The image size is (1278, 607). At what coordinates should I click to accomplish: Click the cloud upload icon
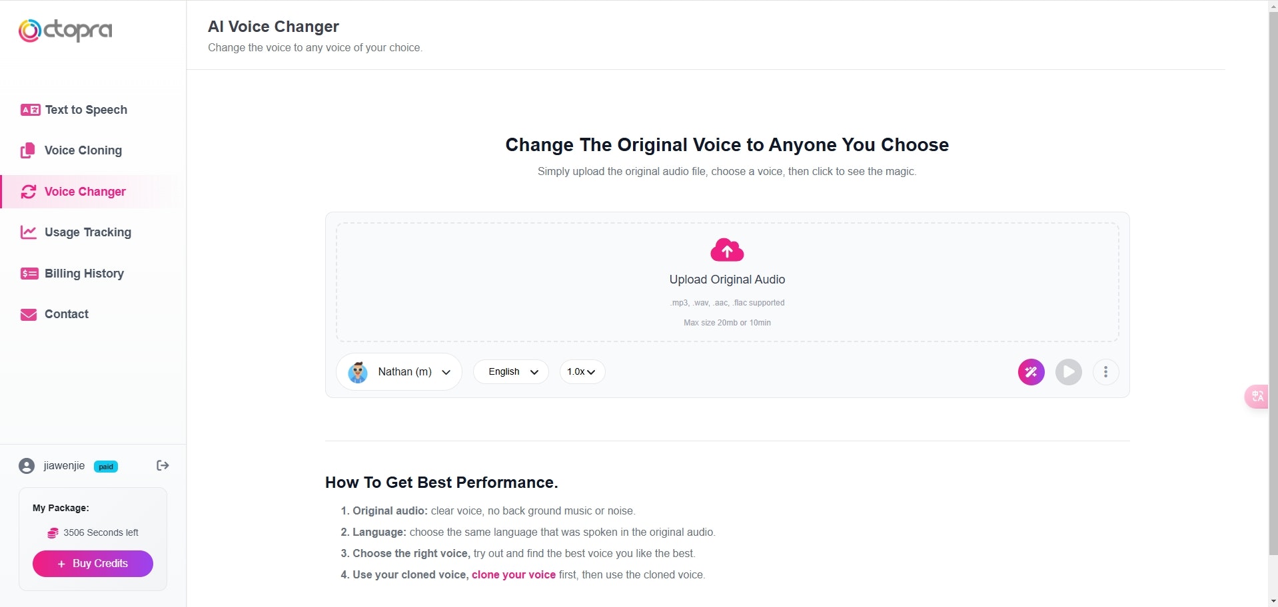[x=727, y=250]
